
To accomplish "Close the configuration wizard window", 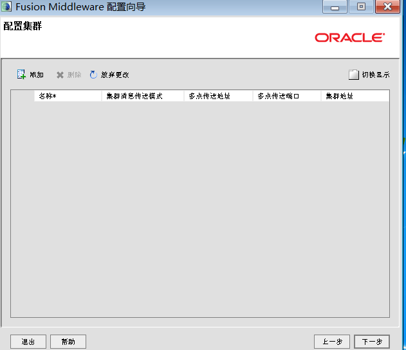I will (x=387, y=6).
